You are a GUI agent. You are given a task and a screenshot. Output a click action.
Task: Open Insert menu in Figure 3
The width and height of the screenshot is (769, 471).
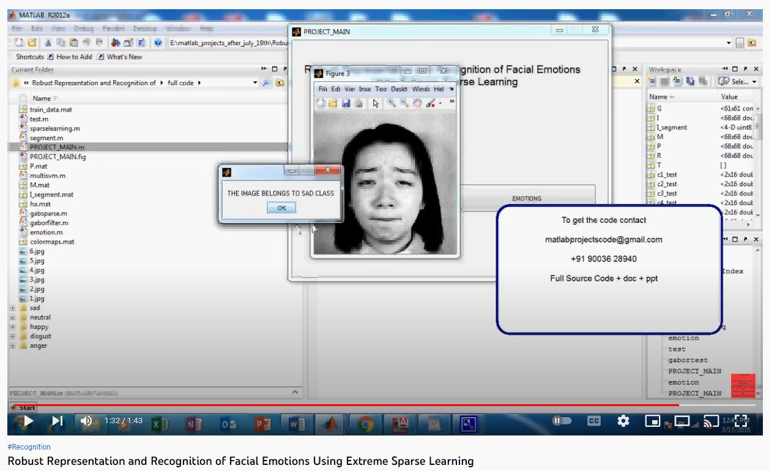365,89
